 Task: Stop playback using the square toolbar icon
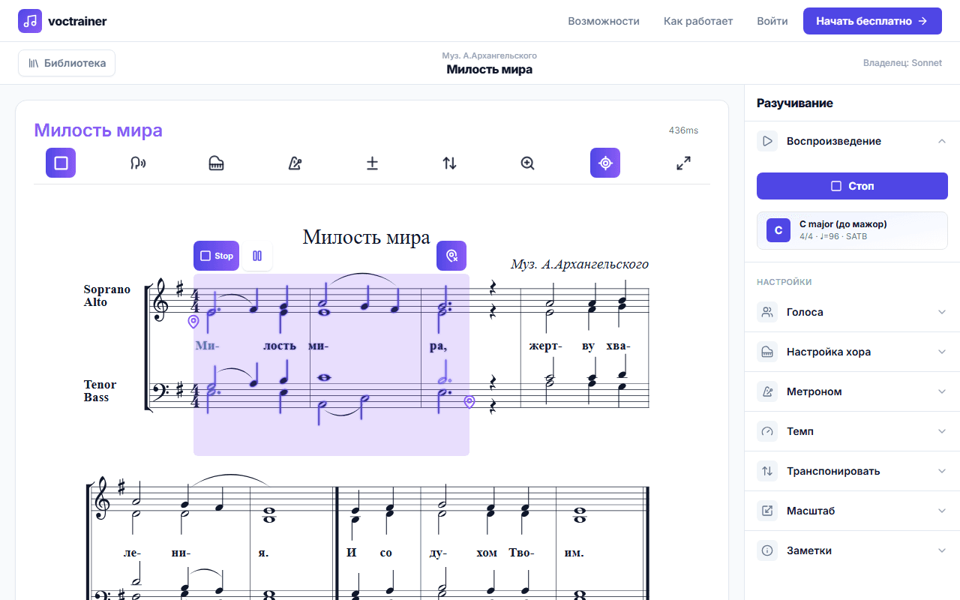pyautogui.click(x=61, y=163)
